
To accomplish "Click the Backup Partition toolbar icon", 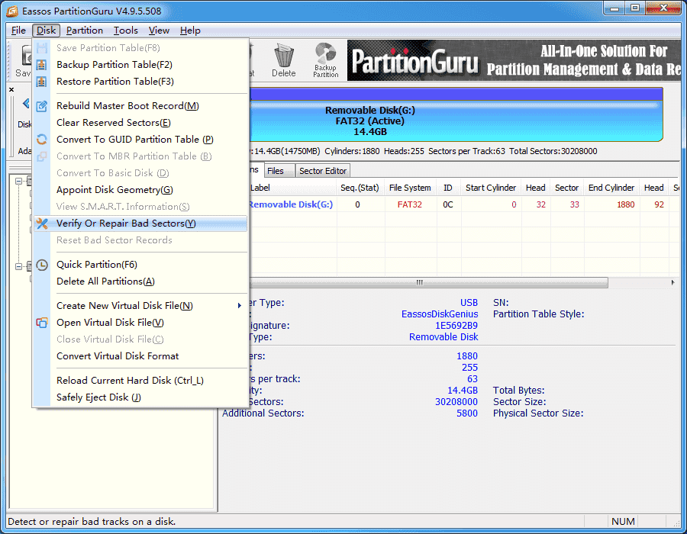I will pos(325,60).
